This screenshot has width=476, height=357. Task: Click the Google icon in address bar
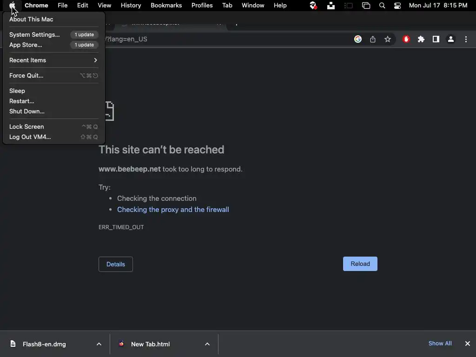point(358,39)
